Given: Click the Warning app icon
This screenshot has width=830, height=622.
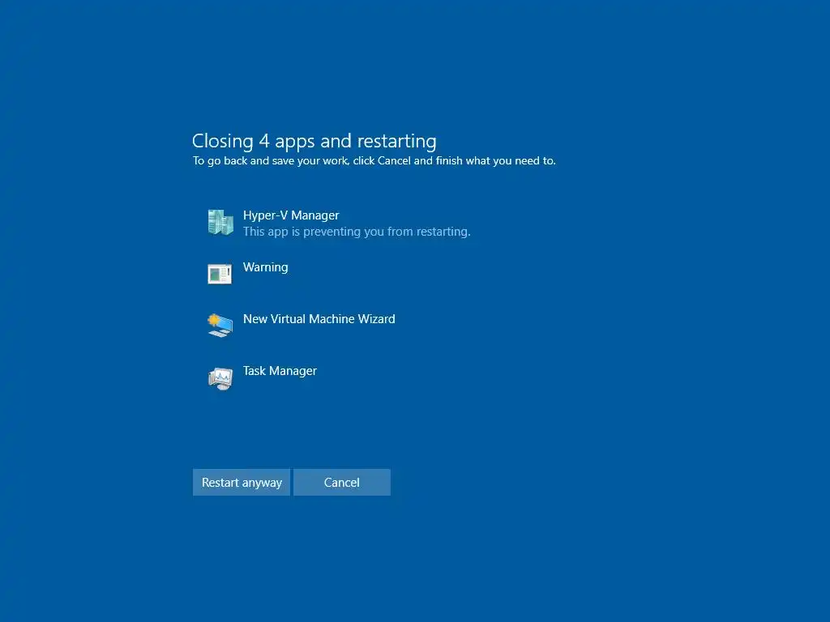Looking at the screenshot, I should click(220, 274).
